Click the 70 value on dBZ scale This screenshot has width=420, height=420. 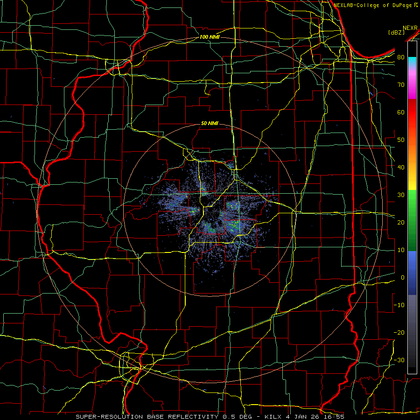click(401, 84)
